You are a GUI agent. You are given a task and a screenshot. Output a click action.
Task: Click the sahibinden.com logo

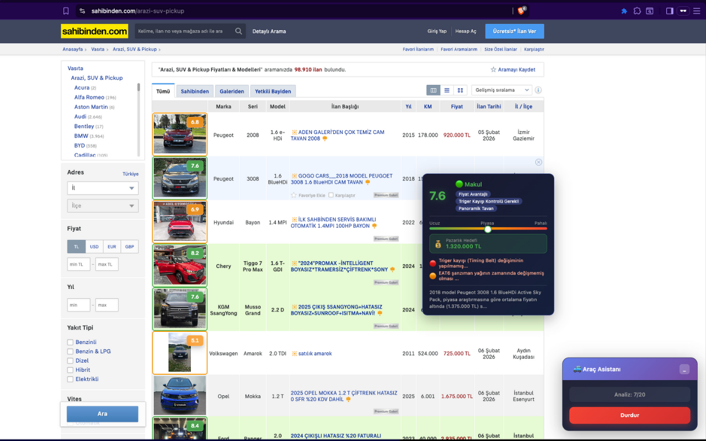94,31
